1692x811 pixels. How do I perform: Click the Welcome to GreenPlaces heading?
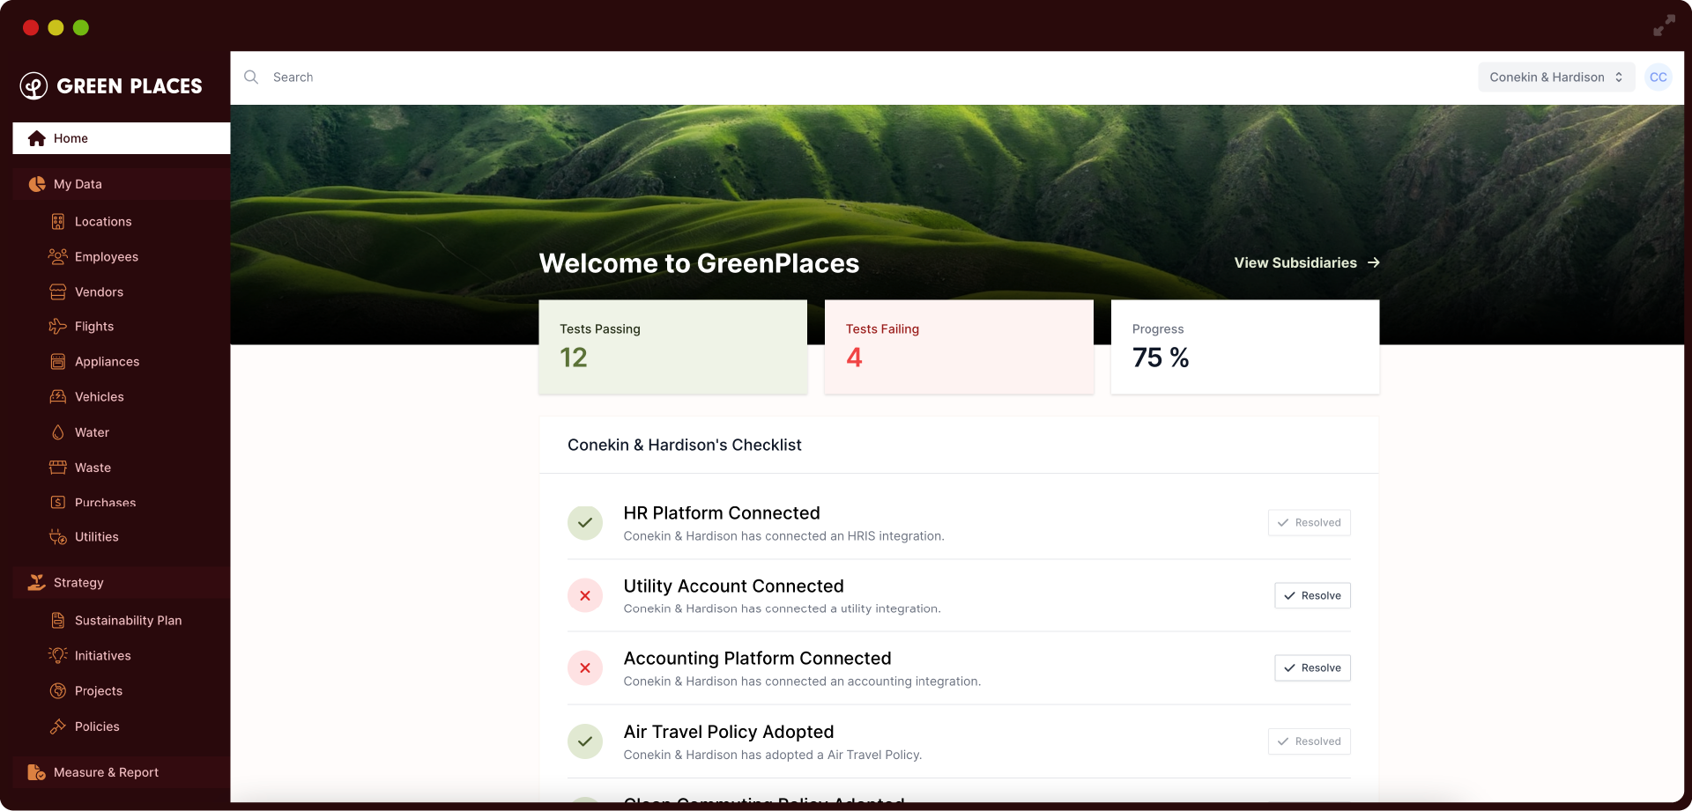click(x=699, y=263)
